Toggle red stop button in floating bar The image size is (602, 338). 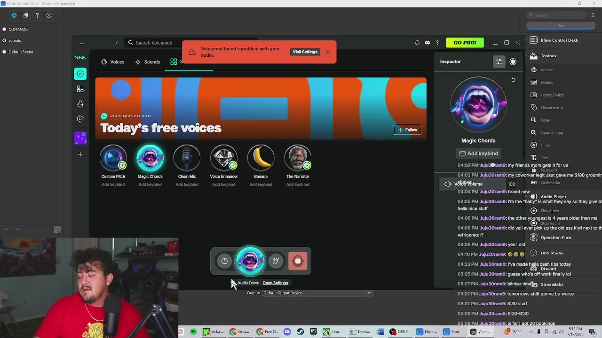pyautogui.click(x=298, y=261)
